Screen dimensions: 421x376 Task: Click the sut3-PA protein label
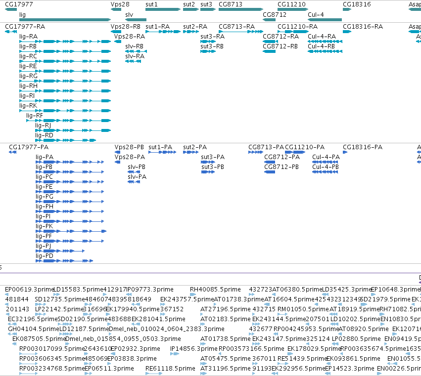pyautogui.click(x=213, y=157)
